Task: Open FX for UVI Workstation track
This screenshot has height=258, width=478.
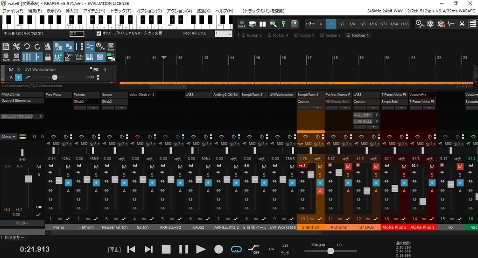Action: 96,70
